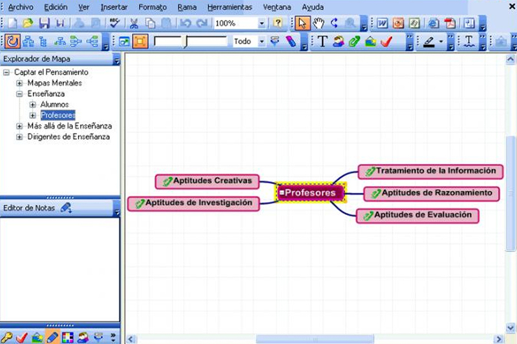Expand the Profesores tree node
This screenshot has width=517, height=344.
[x=33, y=116]
